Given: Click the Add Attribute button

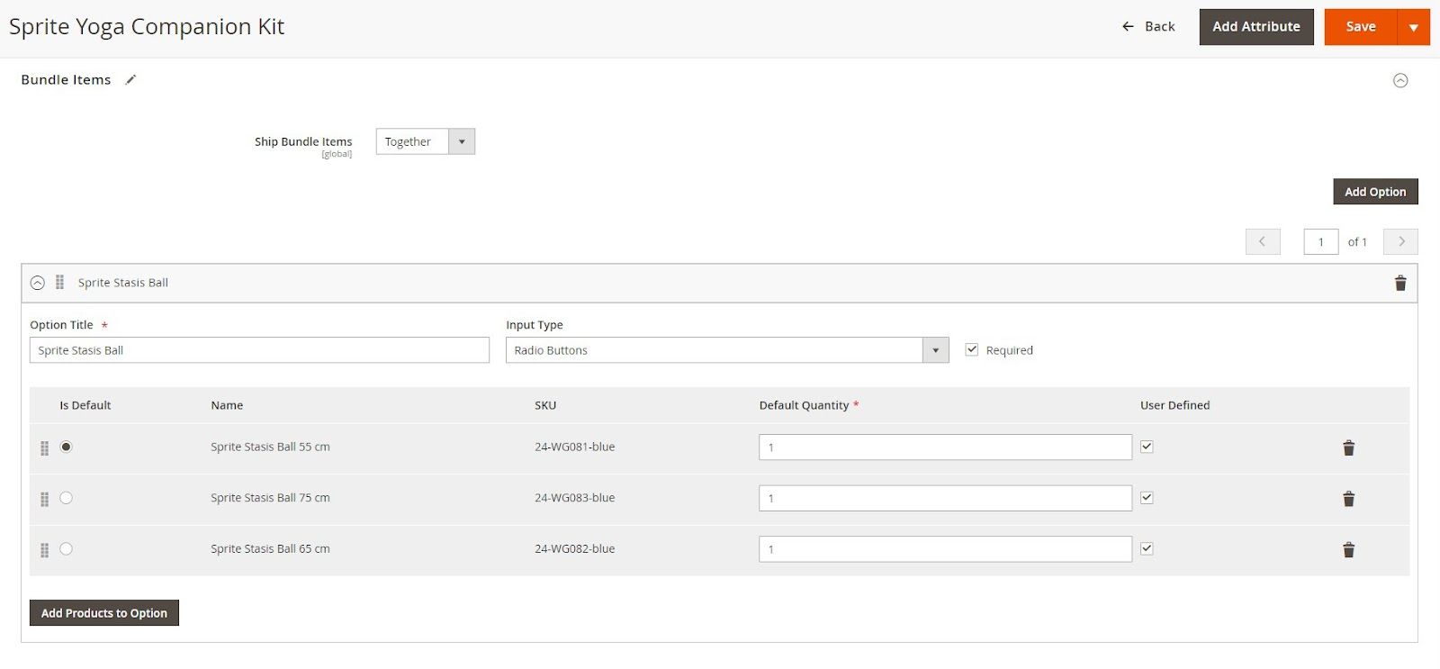Looking at the screenshot, I should pos(1256,27).
